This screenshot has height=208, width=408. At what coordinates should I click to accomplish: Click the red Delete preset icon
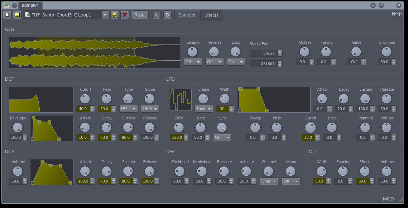pos(125,15)
